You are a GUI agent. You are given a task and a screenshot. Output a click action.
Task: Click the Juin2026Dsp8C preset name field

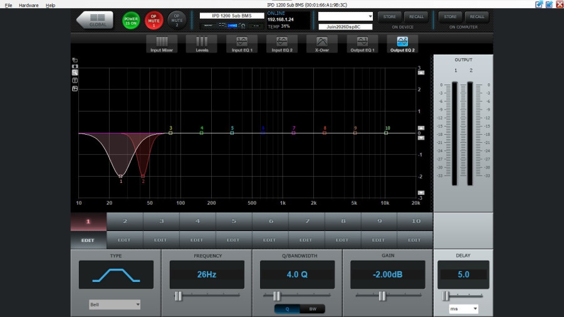[x=345, y=27]
